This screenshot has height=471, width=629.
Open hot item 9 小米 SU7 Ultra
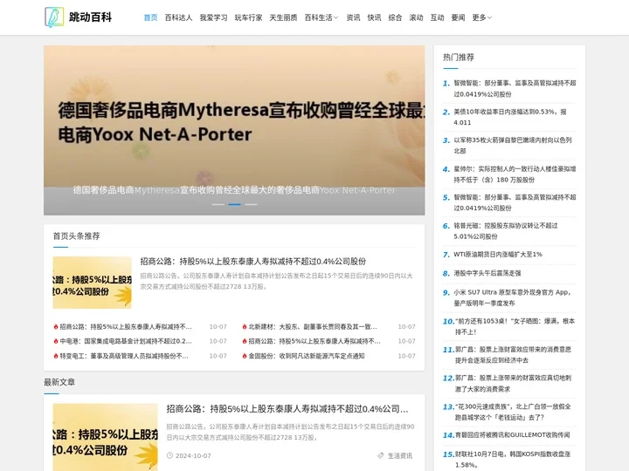512,297
